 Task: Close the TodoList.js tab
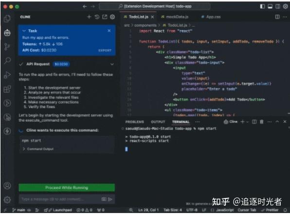pyautogui.click(x=152, y=17)
